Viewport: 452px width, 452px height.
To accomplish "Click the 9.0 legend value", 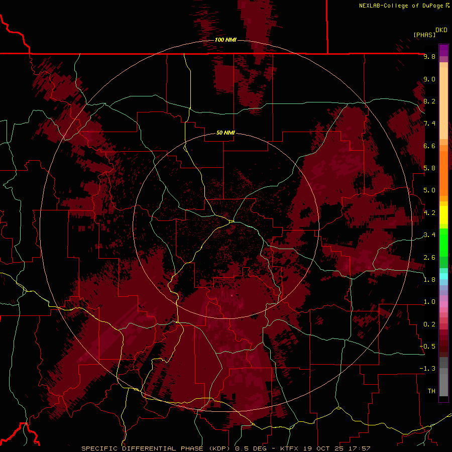I will [429, 79].
